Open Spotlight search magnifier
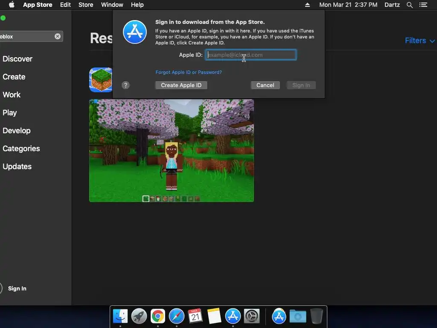Screen dimensions: 437x328 [x=409, y=5]
